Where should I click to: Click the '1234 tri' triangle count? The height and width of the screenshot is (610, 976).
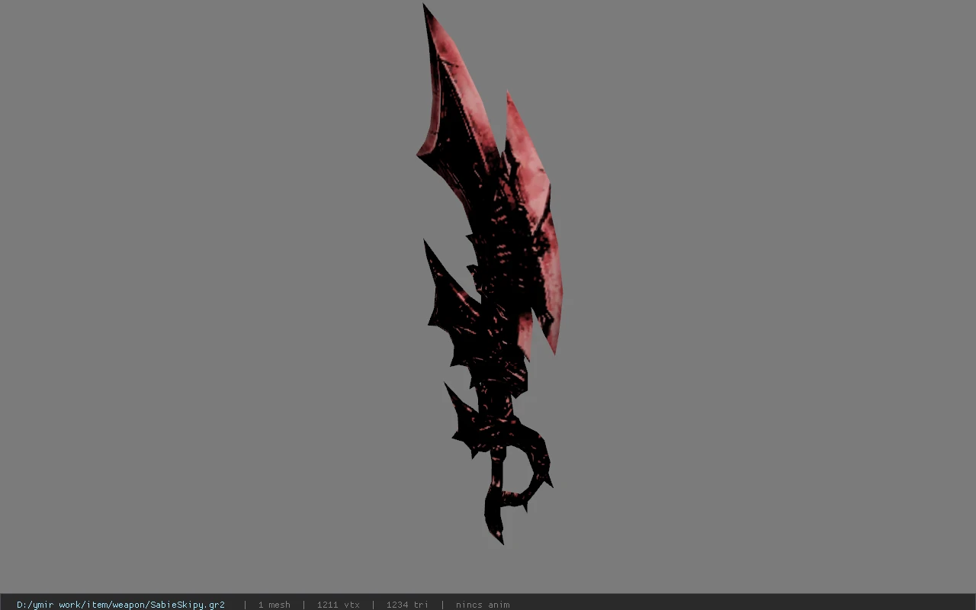point(407,605)
